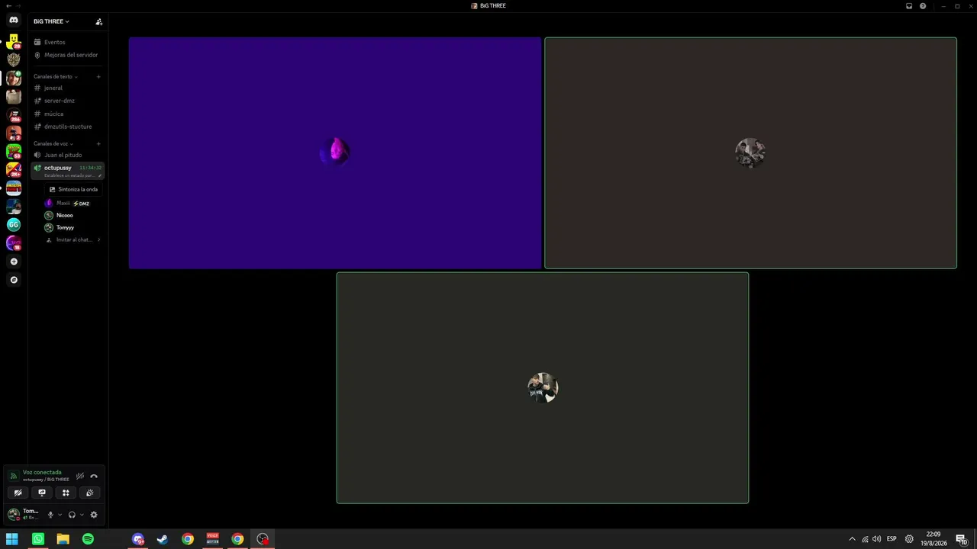Open user settings gear
977x549 pixels.
94,515
